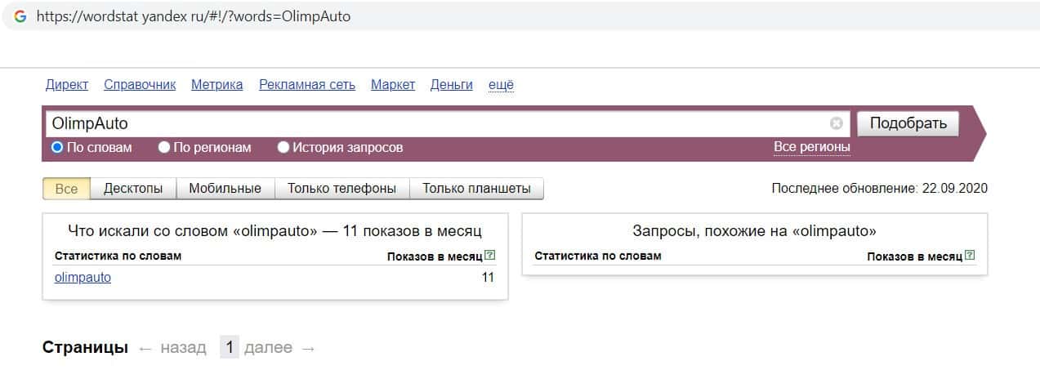Click the Google icon in address bar
Image resolution: width=1040 pixels, height=379 pixels.
pos(20,16)
